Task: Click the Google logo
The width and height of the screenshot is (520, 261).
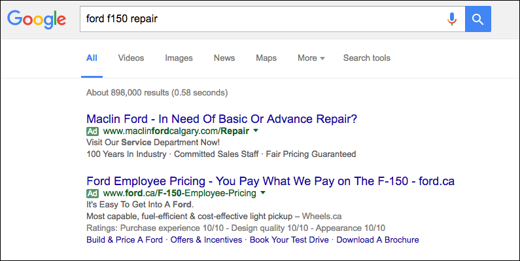Action: (37, 19)
